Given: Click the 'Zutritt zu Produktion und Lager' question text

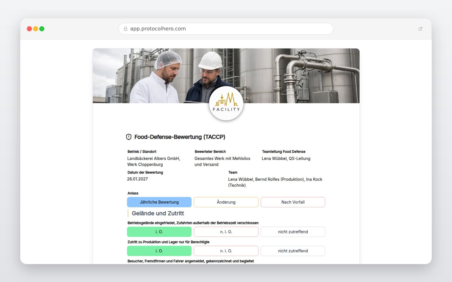Looking at the screenshot, I should 168,242.
